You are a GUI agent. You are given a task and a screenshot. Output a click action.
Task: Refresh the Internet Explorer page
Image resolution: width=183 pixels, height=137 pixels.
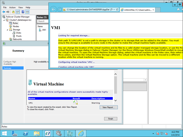point(116,10)
